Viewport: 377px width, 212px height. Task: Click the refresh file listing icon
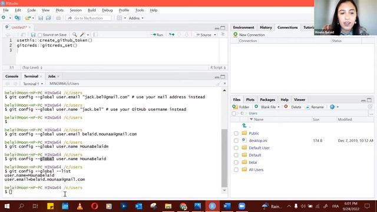[x=370, y=107]
